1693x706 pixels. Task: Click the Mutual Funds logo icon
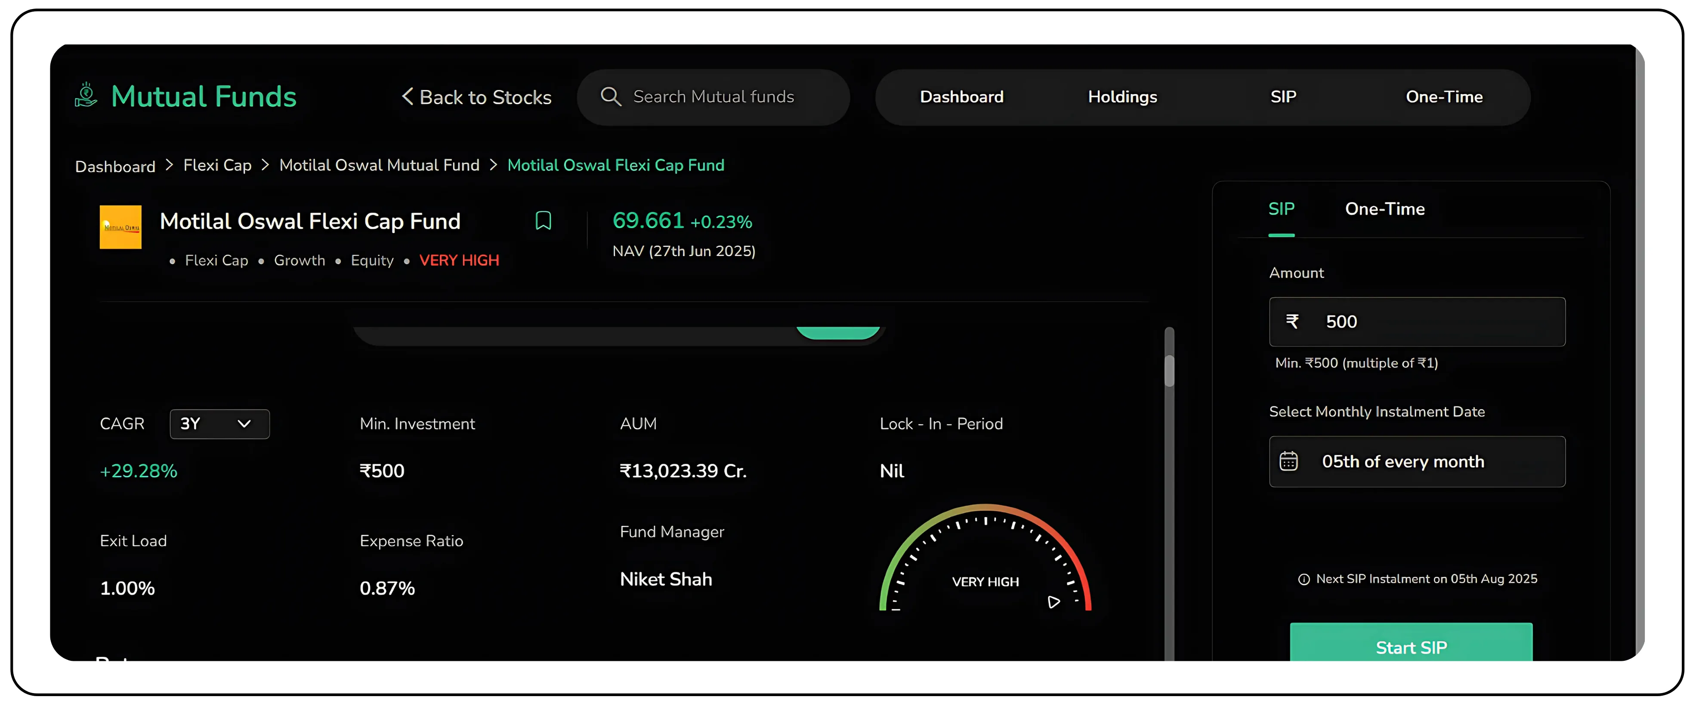pos(86,95)
